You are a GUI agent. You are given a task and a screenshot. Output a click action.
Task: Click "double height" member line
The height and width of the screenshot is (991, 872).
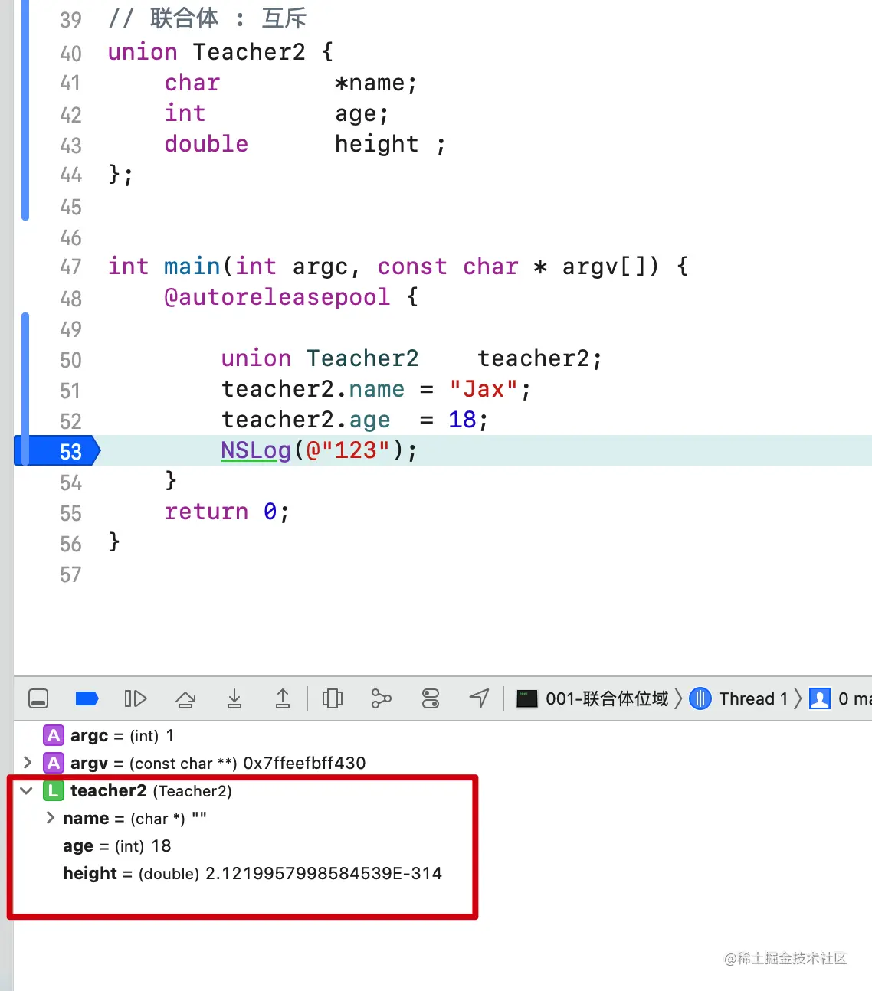pos(305,144)
